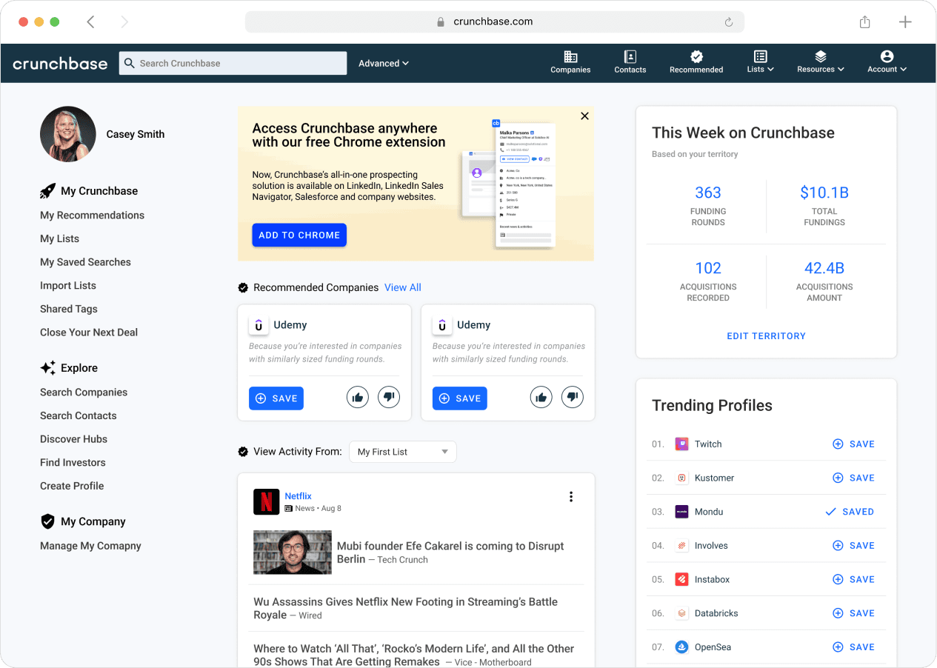
Task: Click the View All link
Action: pyautogui.click(x=403, y=287)
